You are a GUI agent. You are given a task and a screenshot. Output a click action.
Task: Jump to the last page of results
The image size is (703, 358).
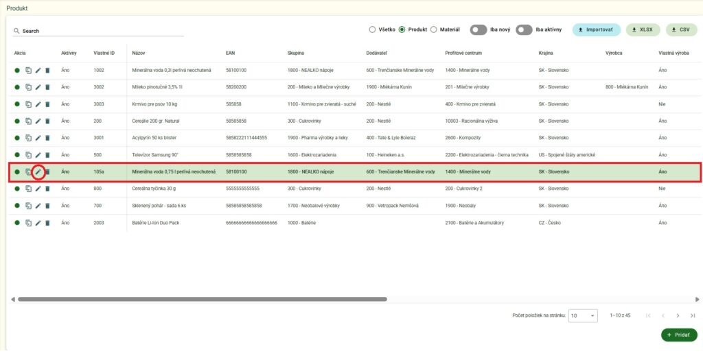[x=693, y=315]
